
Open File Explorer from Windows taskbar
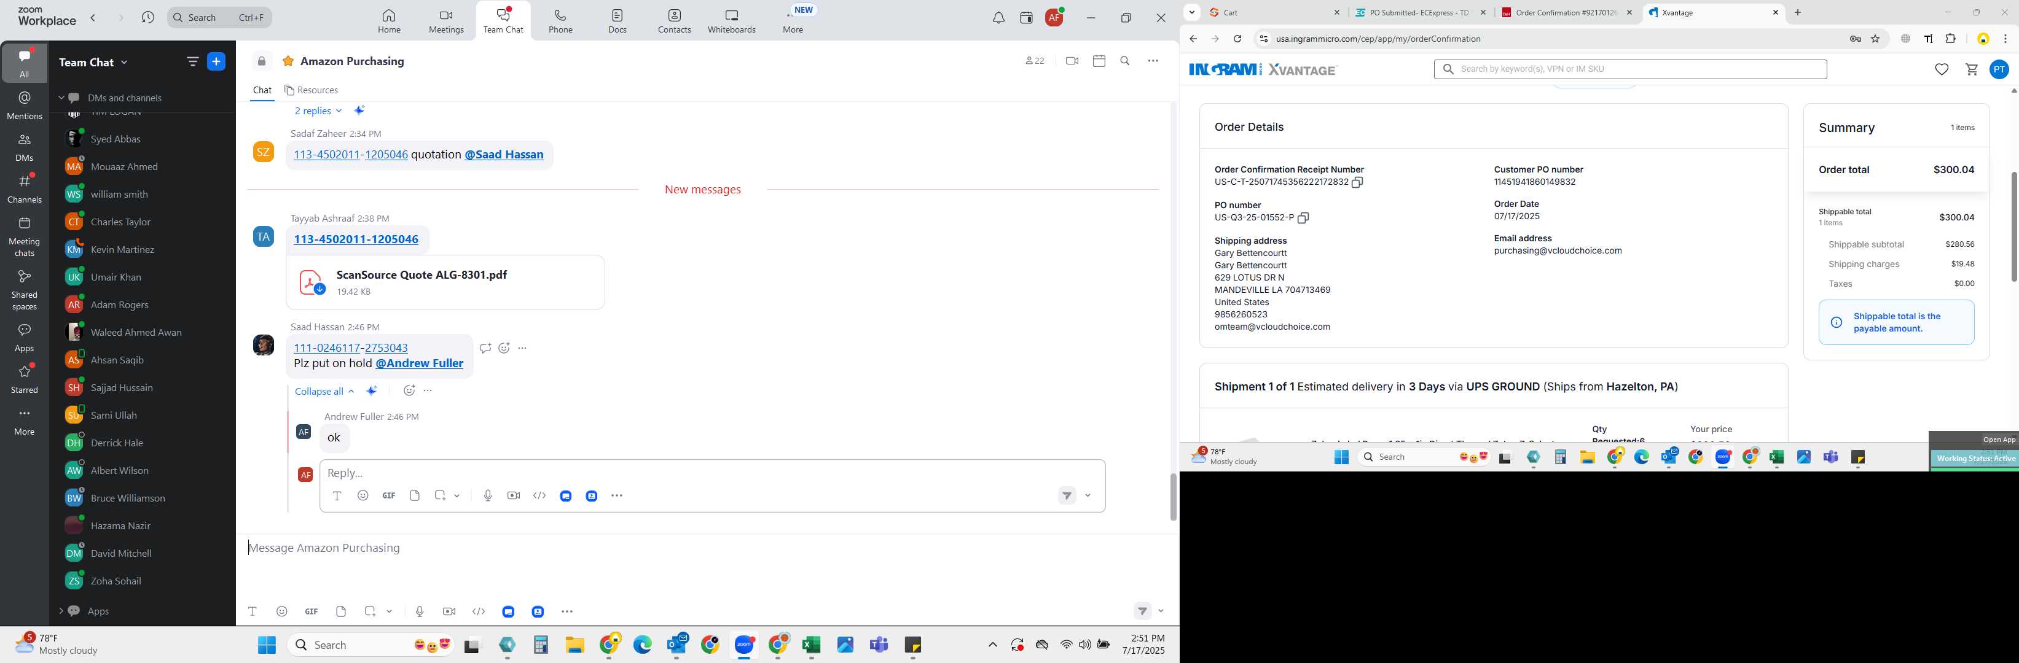(x=574, y=645)
